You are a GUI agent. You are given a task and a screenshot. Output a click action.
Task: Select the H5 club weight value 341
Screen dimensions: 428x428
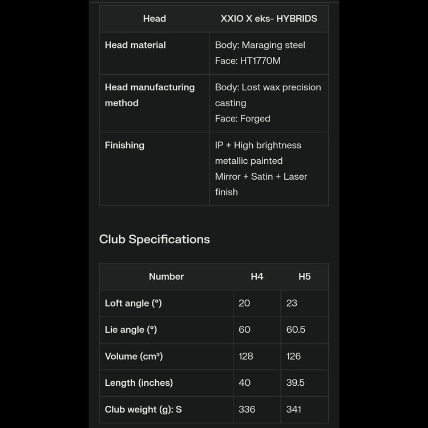tap(294, 410)
